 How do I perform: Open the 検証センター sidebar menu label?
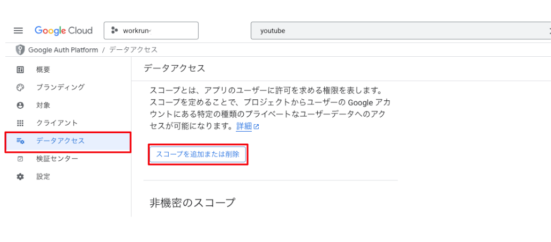click(x=57, y=159)
